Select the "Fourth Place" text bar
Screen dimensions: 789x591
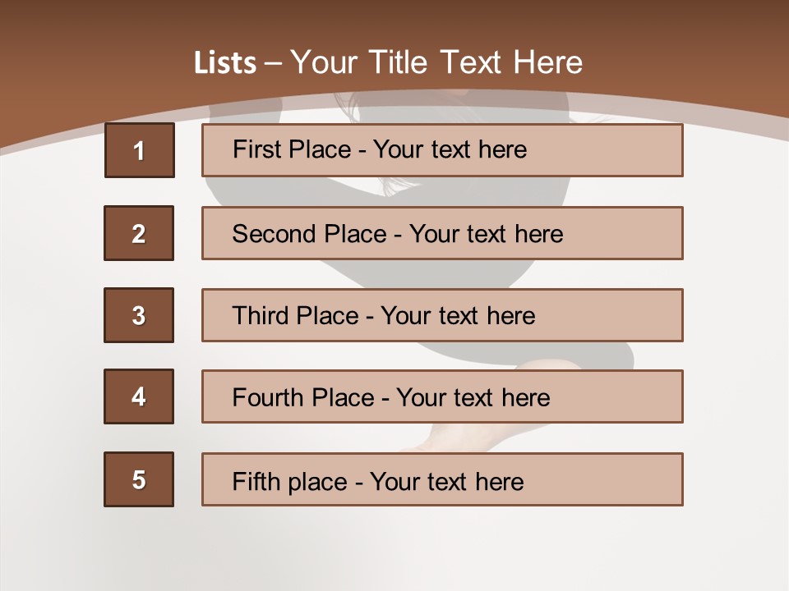(442, 396)
